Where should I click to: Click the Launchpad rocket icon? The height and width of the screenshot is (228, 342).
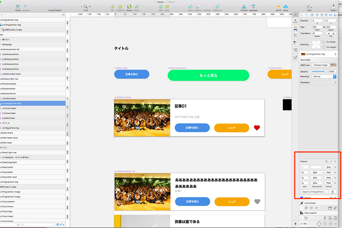coord(302,203)
